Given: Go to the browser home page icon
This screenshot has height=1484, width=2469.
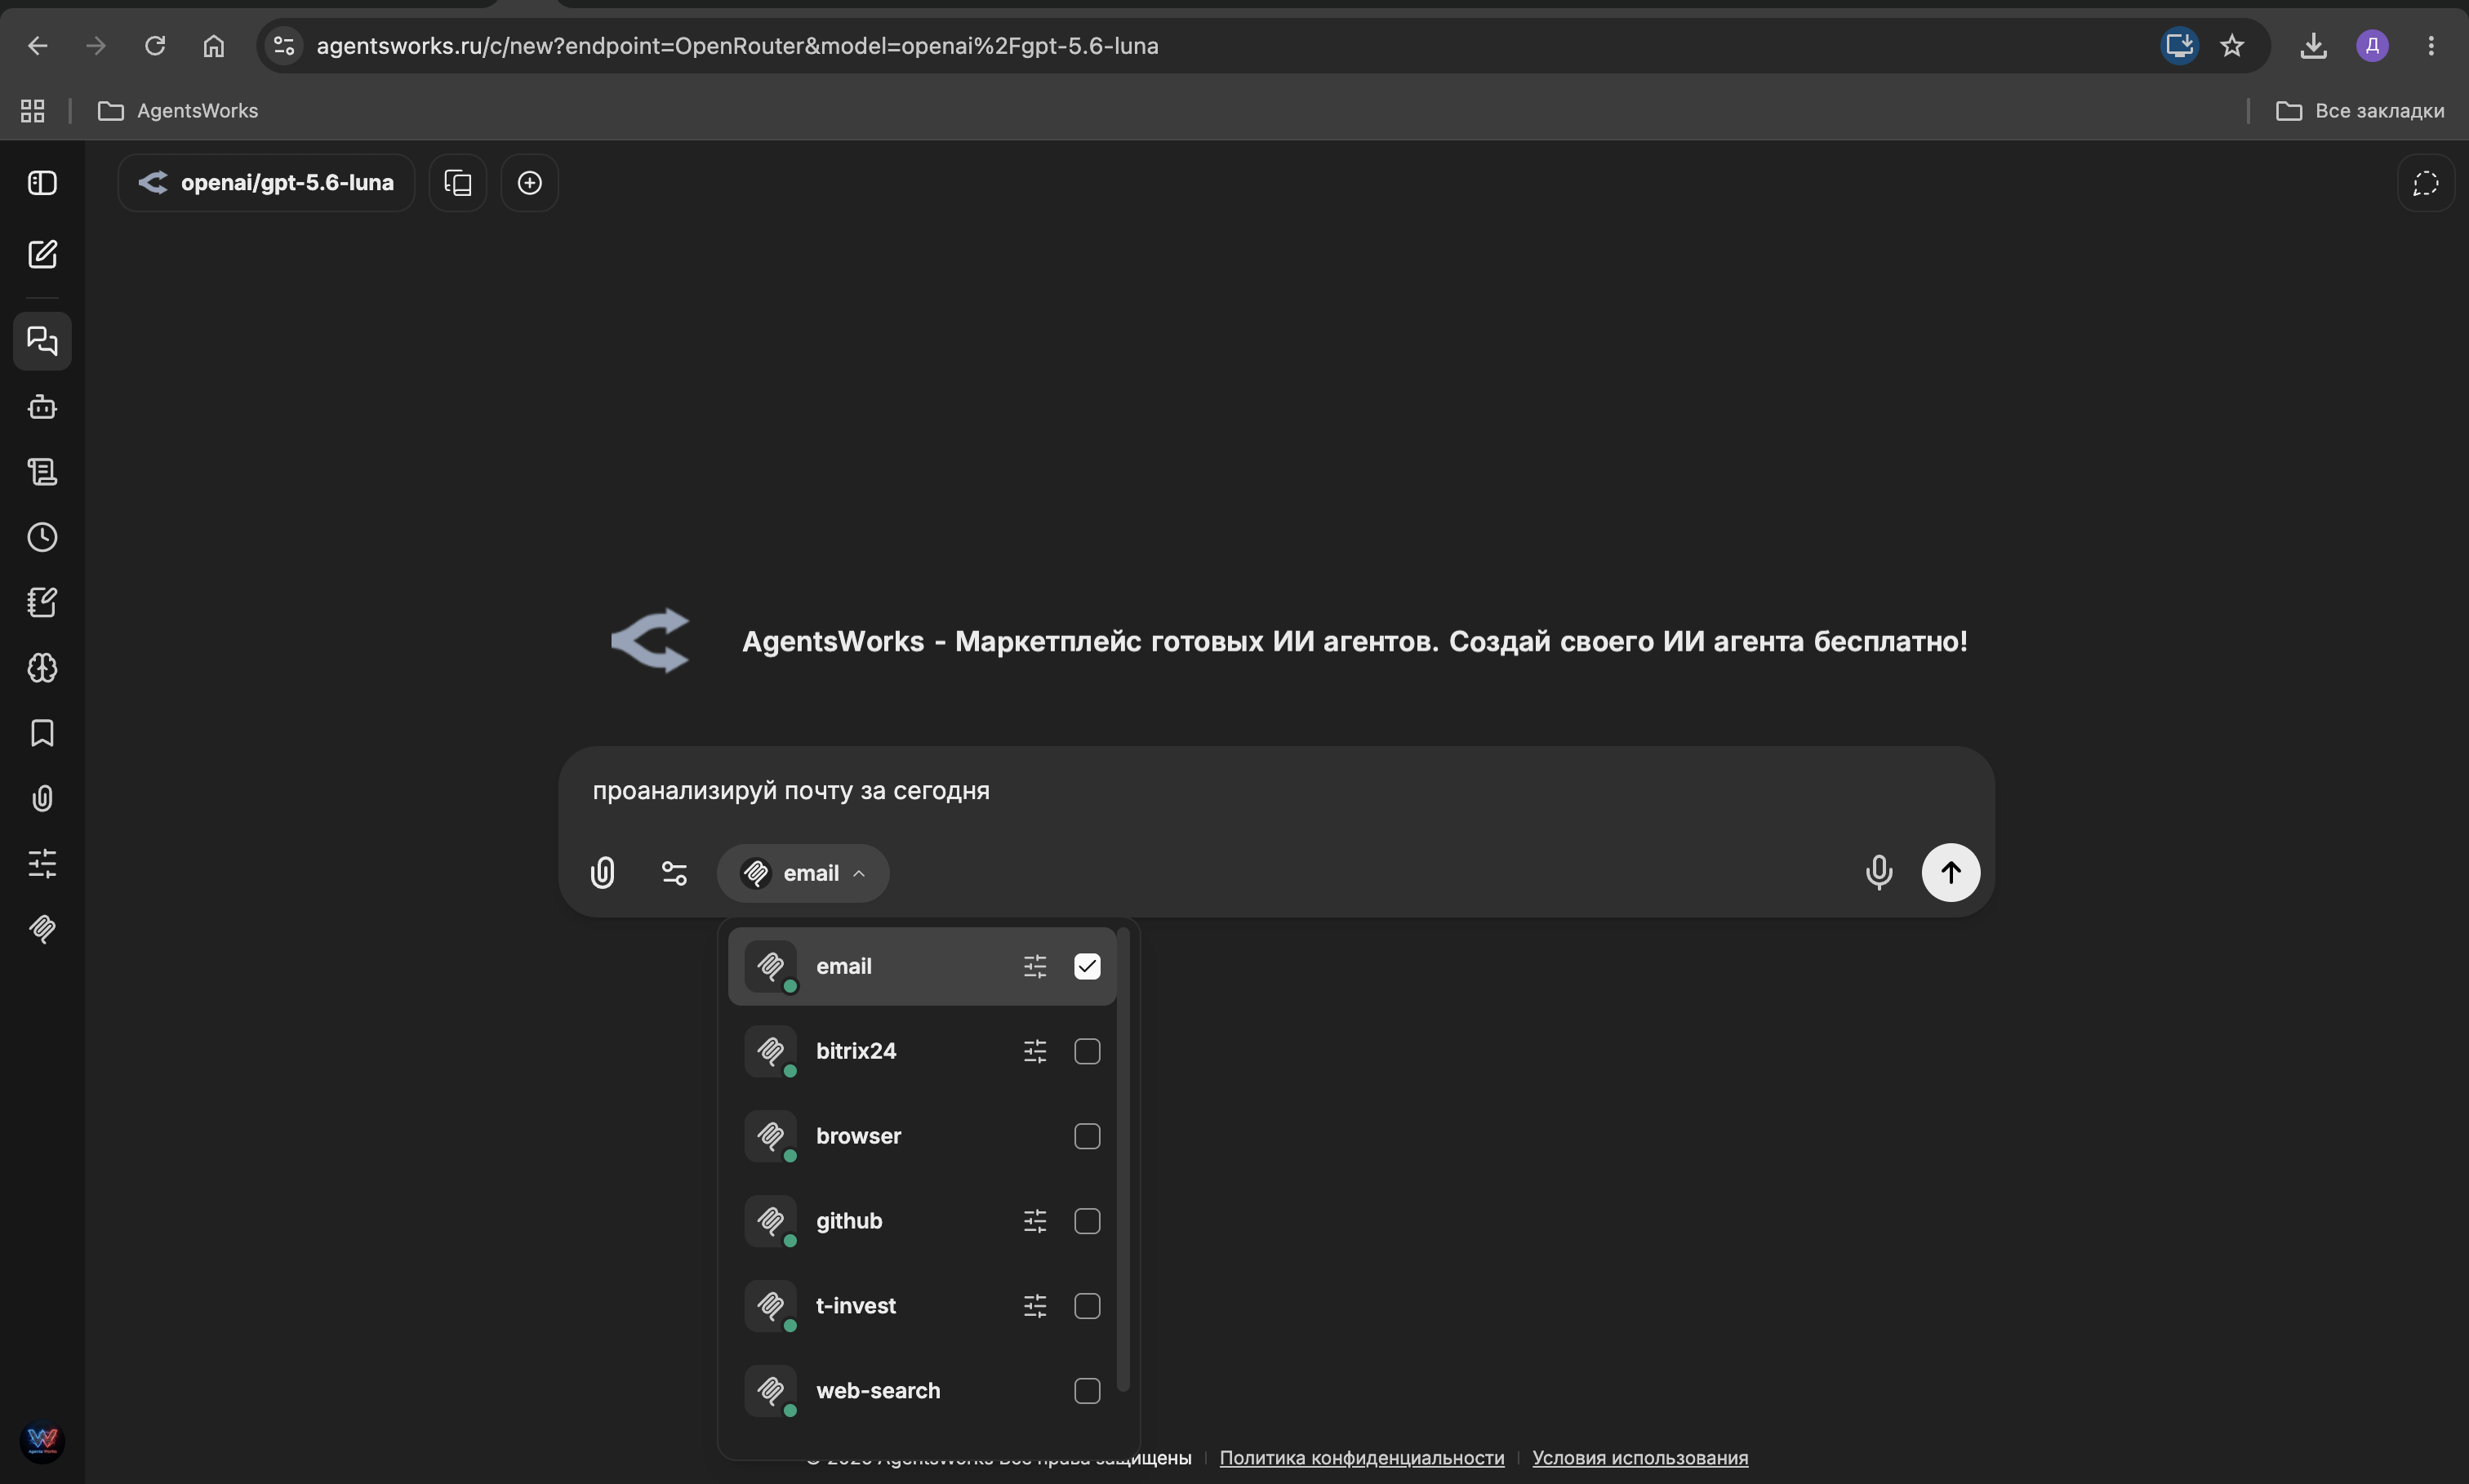Looking at the screenshot, I should (x=213, y=46).
